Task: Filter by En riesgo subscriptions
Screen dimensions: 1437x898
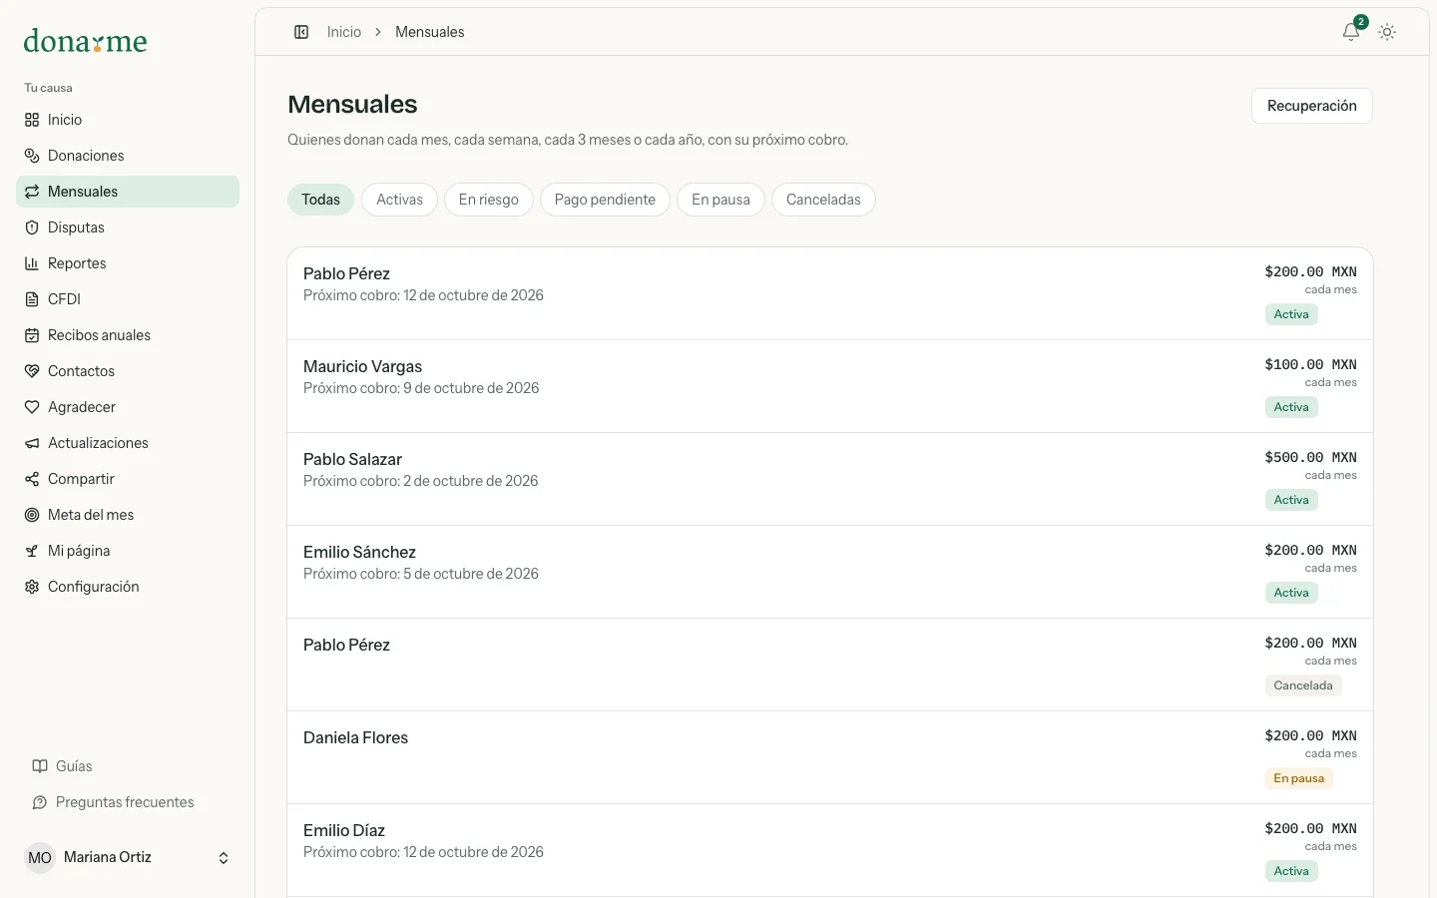Action: pos(489,200)
